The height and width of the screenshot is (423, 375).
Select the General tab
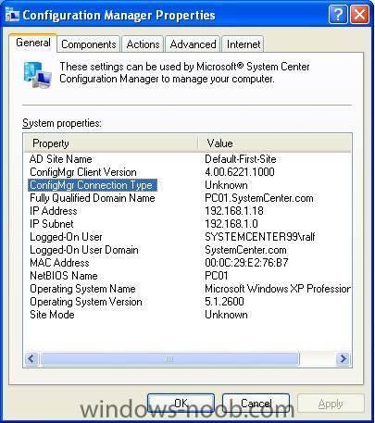tap(33, 43)
